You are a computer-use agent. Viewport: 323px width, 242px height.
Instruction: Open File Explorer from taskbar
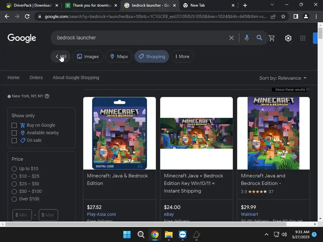point(169,234)
